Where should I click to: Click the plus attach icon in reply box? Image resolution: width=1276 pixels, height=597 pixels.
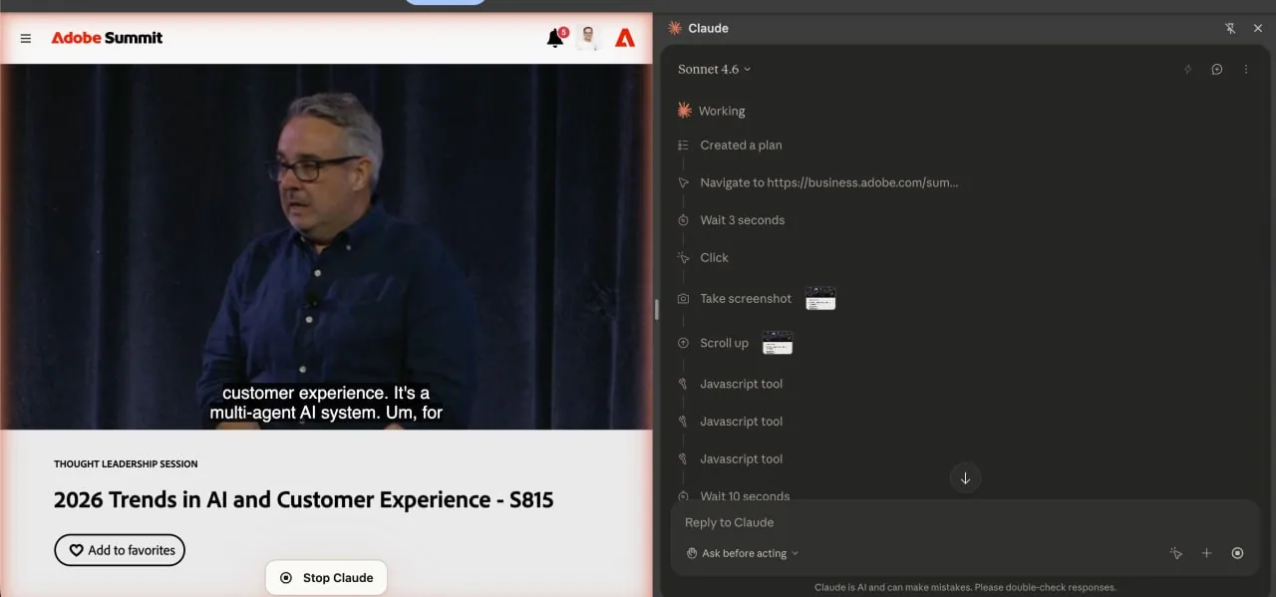pyautogui.click(x=1206, y=553)
